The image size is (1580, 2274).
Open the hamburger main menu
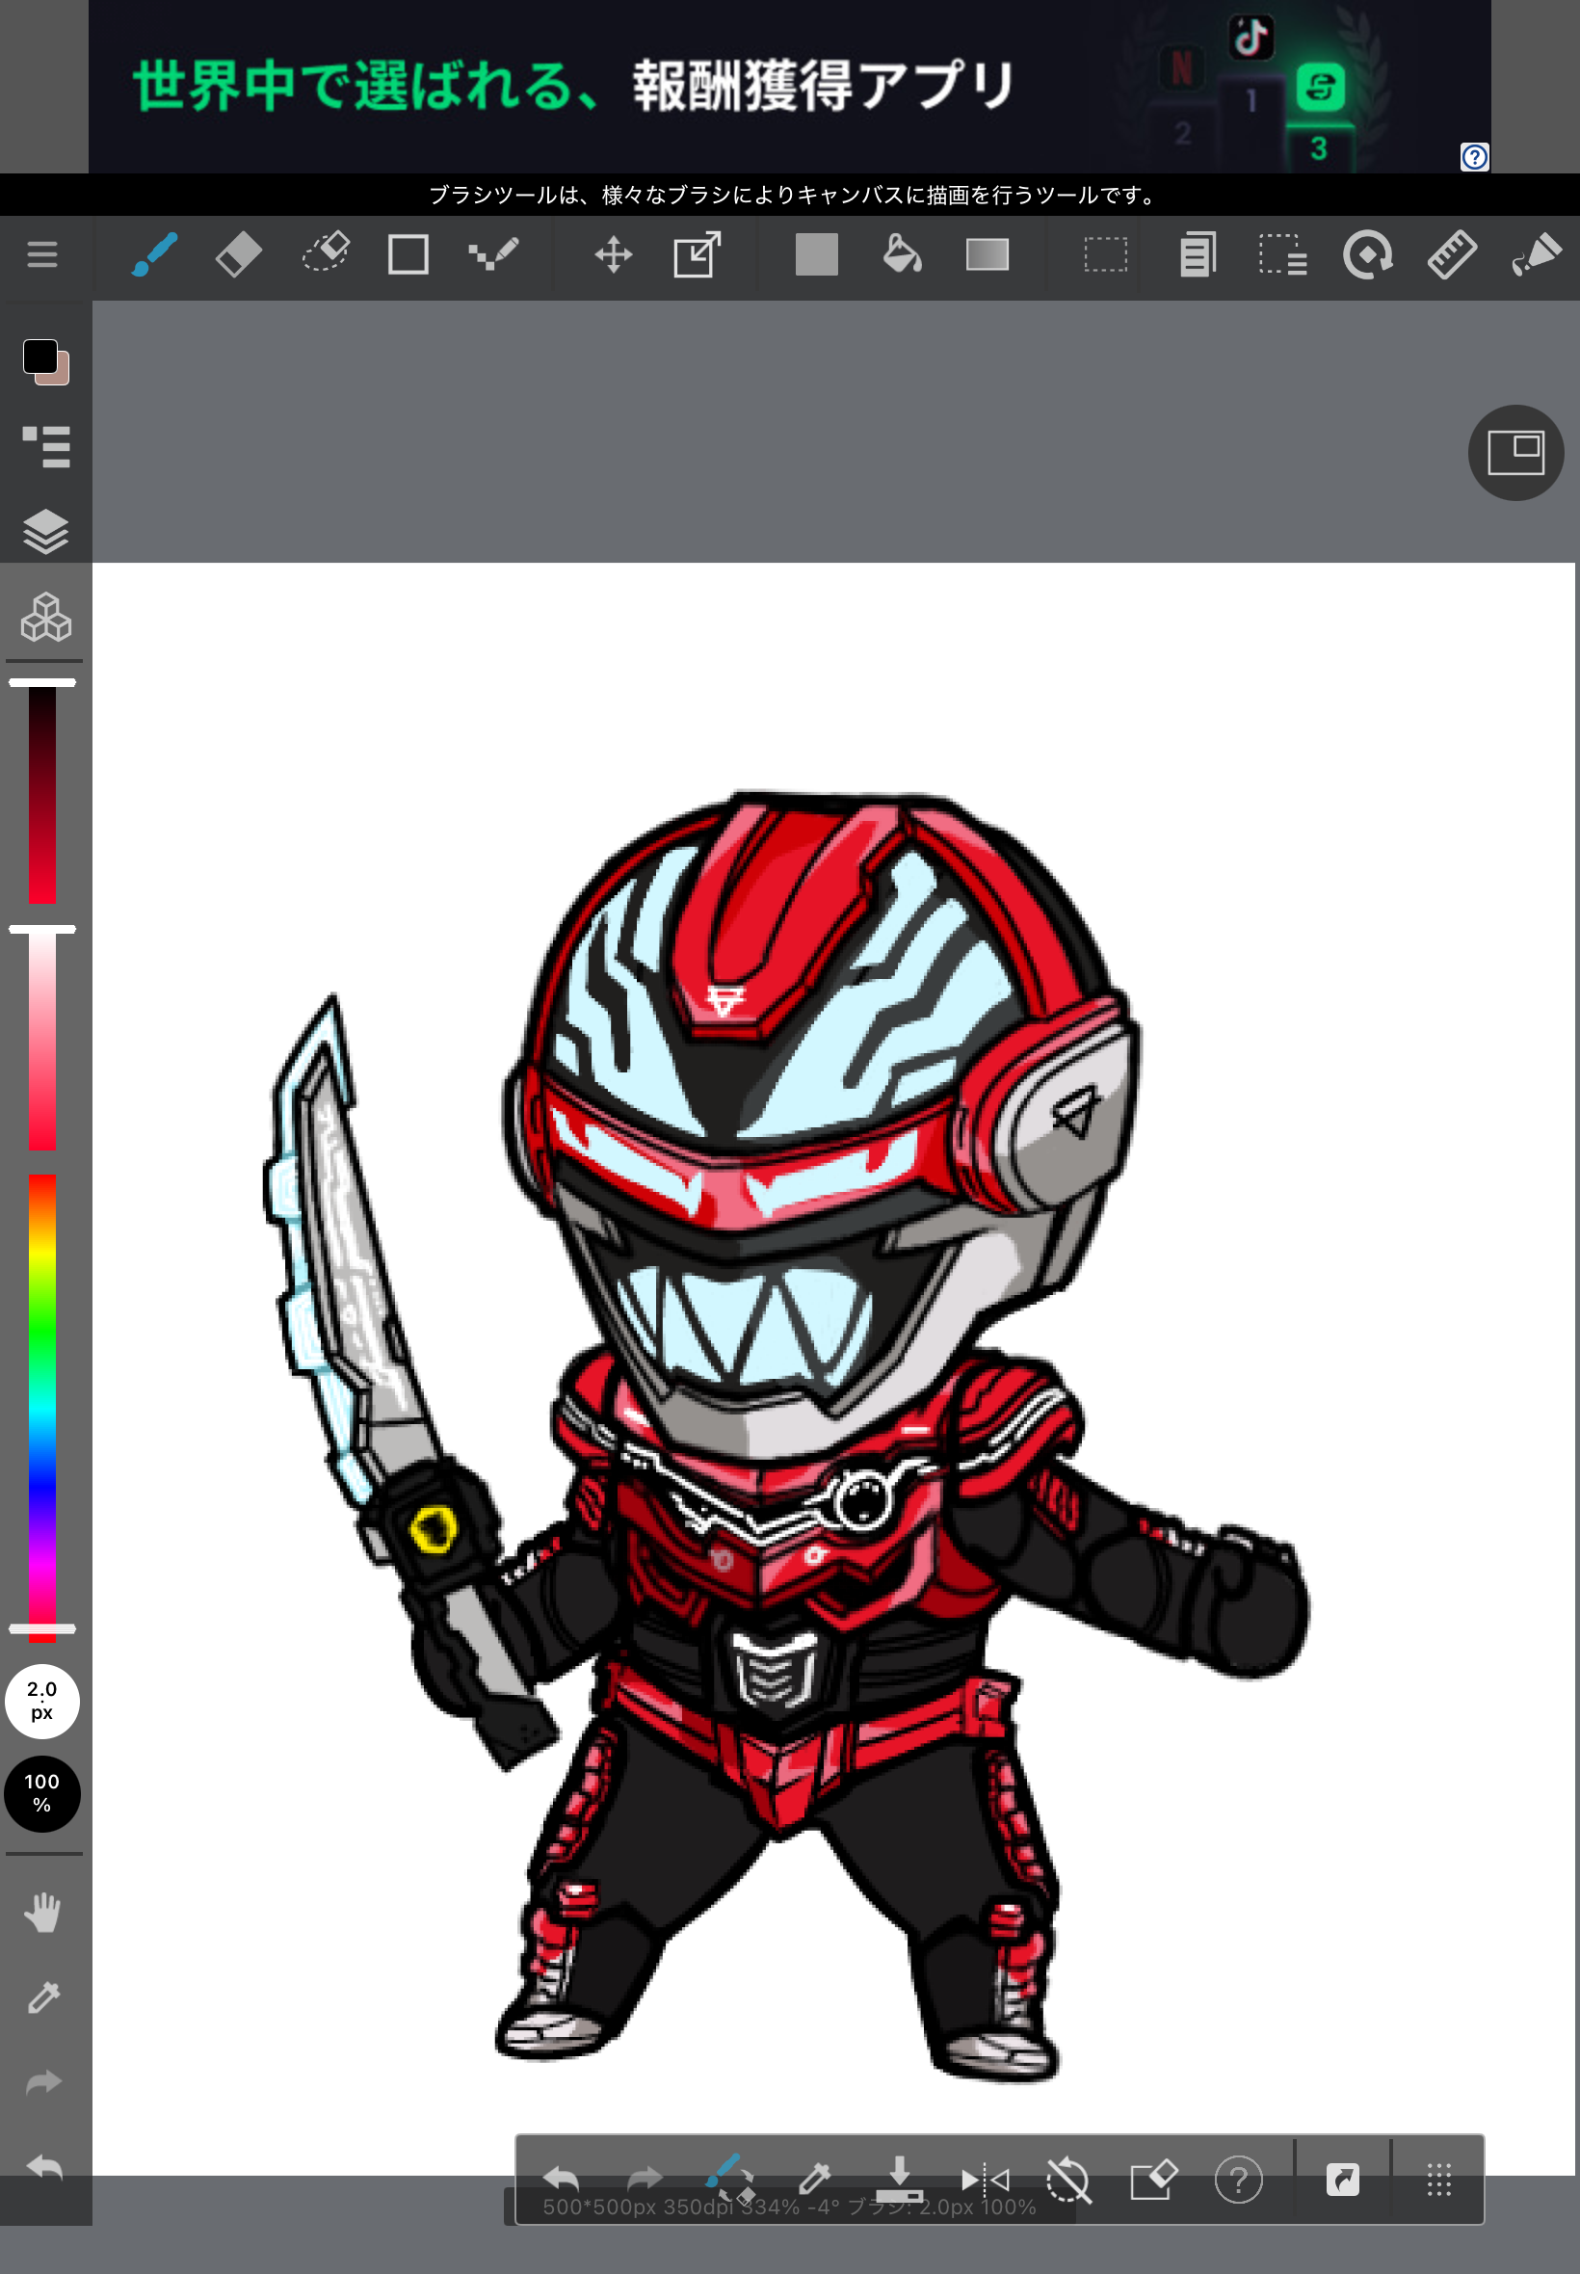(x=41, y=255)
